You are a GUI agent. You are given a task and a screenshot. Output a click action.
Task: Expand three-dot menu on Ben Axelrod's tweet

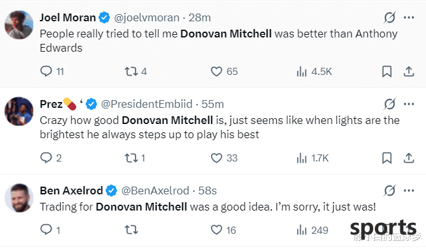pyautogui.click(x=409, y=191)
